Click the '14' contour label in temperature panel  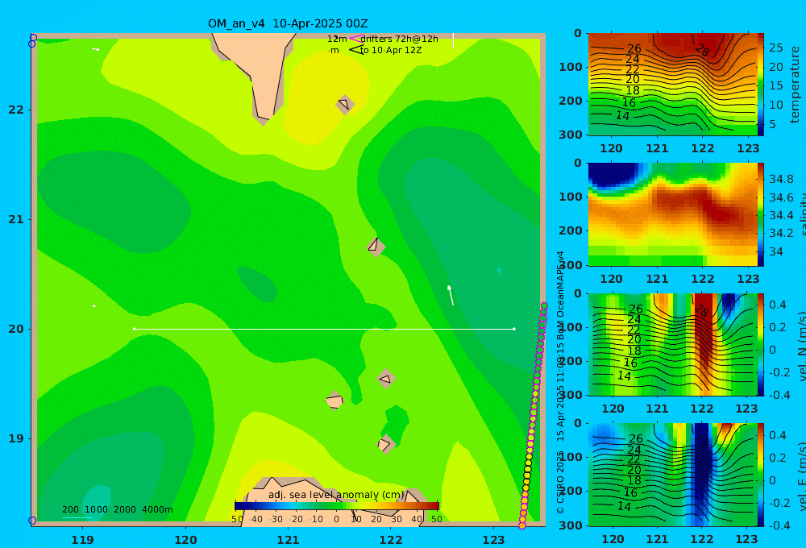tap(622, 116)
